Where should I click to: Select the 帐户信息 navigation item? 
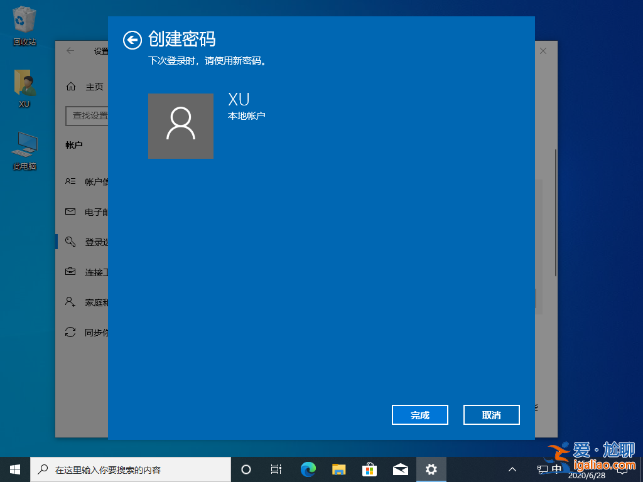70,181
